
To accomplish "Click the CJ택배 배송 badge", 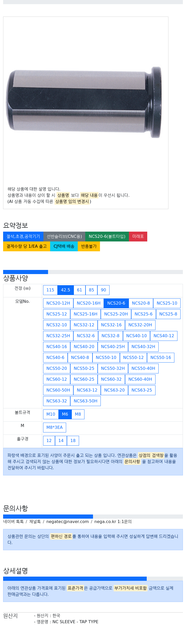I will (64, 246).
